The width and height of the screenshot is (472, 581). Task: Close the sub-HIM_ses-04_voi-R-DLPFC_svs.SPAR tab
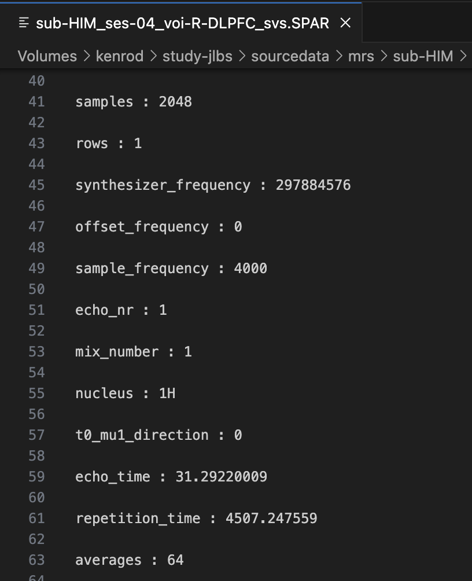345,23
